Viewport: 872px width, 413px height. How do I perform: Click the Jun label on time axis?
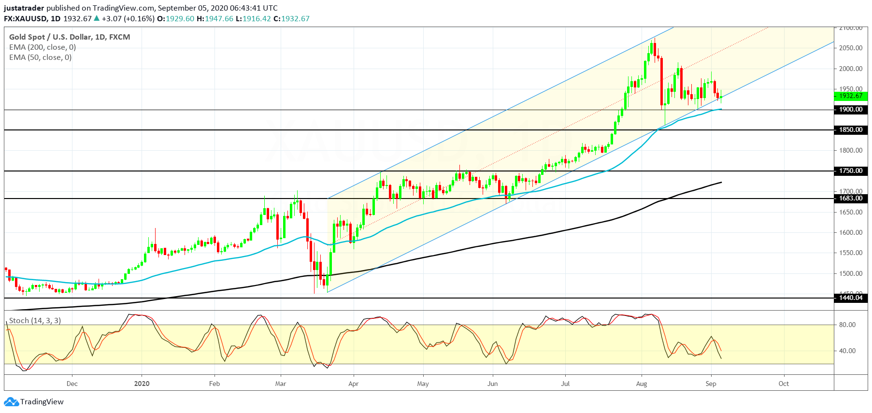(x=492, y=384)
